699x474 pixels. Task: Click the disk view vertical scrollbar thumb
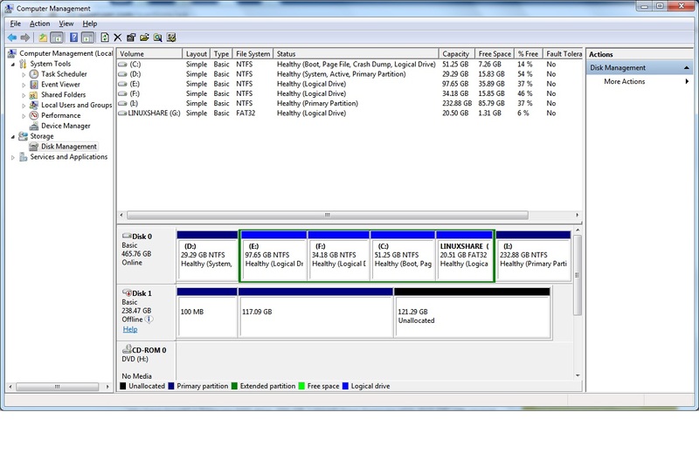tap(578, 275)
